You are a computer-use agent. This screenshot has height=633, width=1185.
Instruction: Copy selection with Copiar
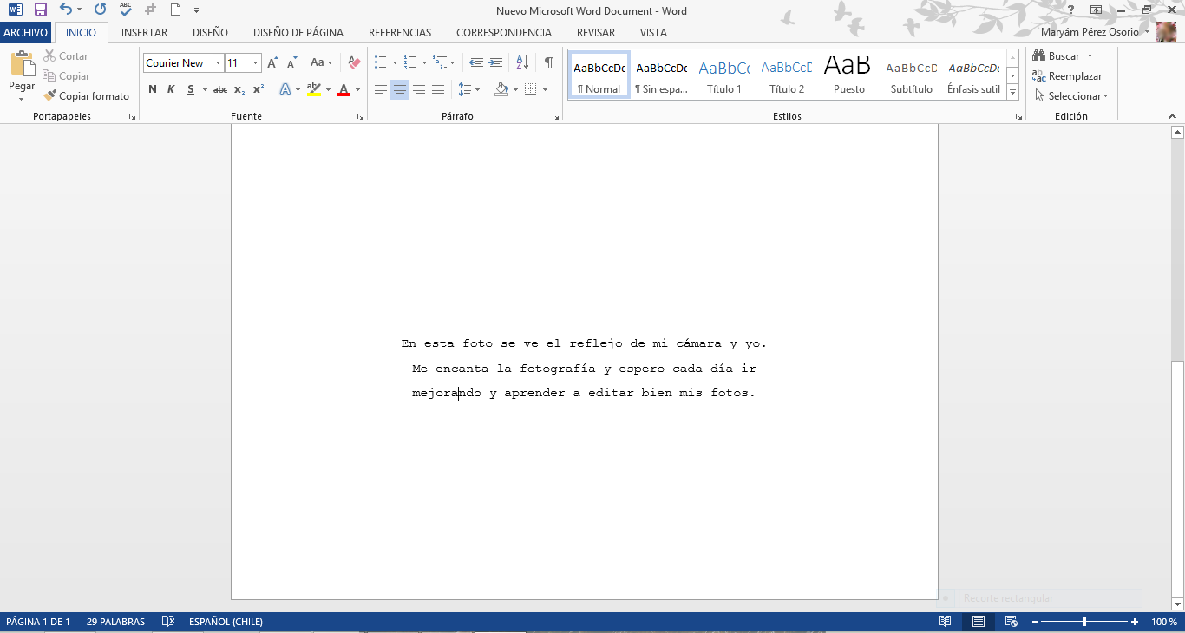coord(66,76)
